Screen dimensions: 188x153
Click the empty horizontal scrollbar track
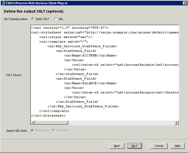pyautogui.click(x=121, y=123)
